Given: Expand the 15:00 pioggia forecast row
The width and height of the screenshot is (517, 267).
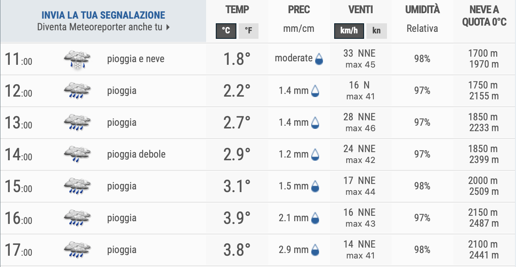Looking at the screenshot, I should click(121, 186).
